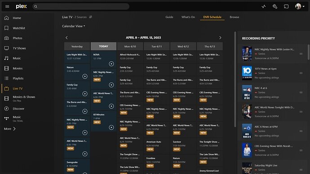Image resolution: width=310 pixels, height=174 pixels.
Task: Switch to What's On tab
Action: pyautogui.click(x=188, y=17)
